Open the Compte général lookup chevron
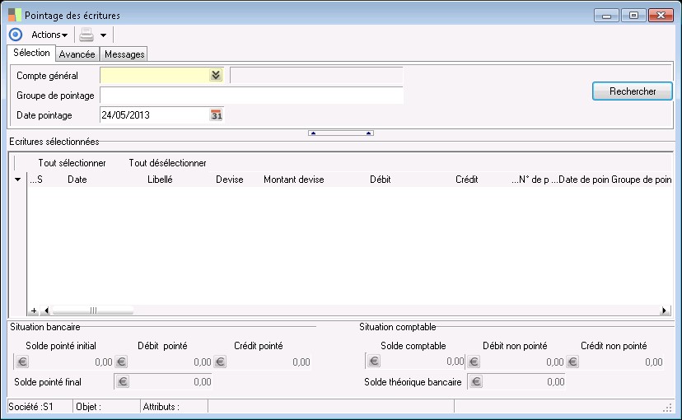The image size is (682, 420). point(215,75)
